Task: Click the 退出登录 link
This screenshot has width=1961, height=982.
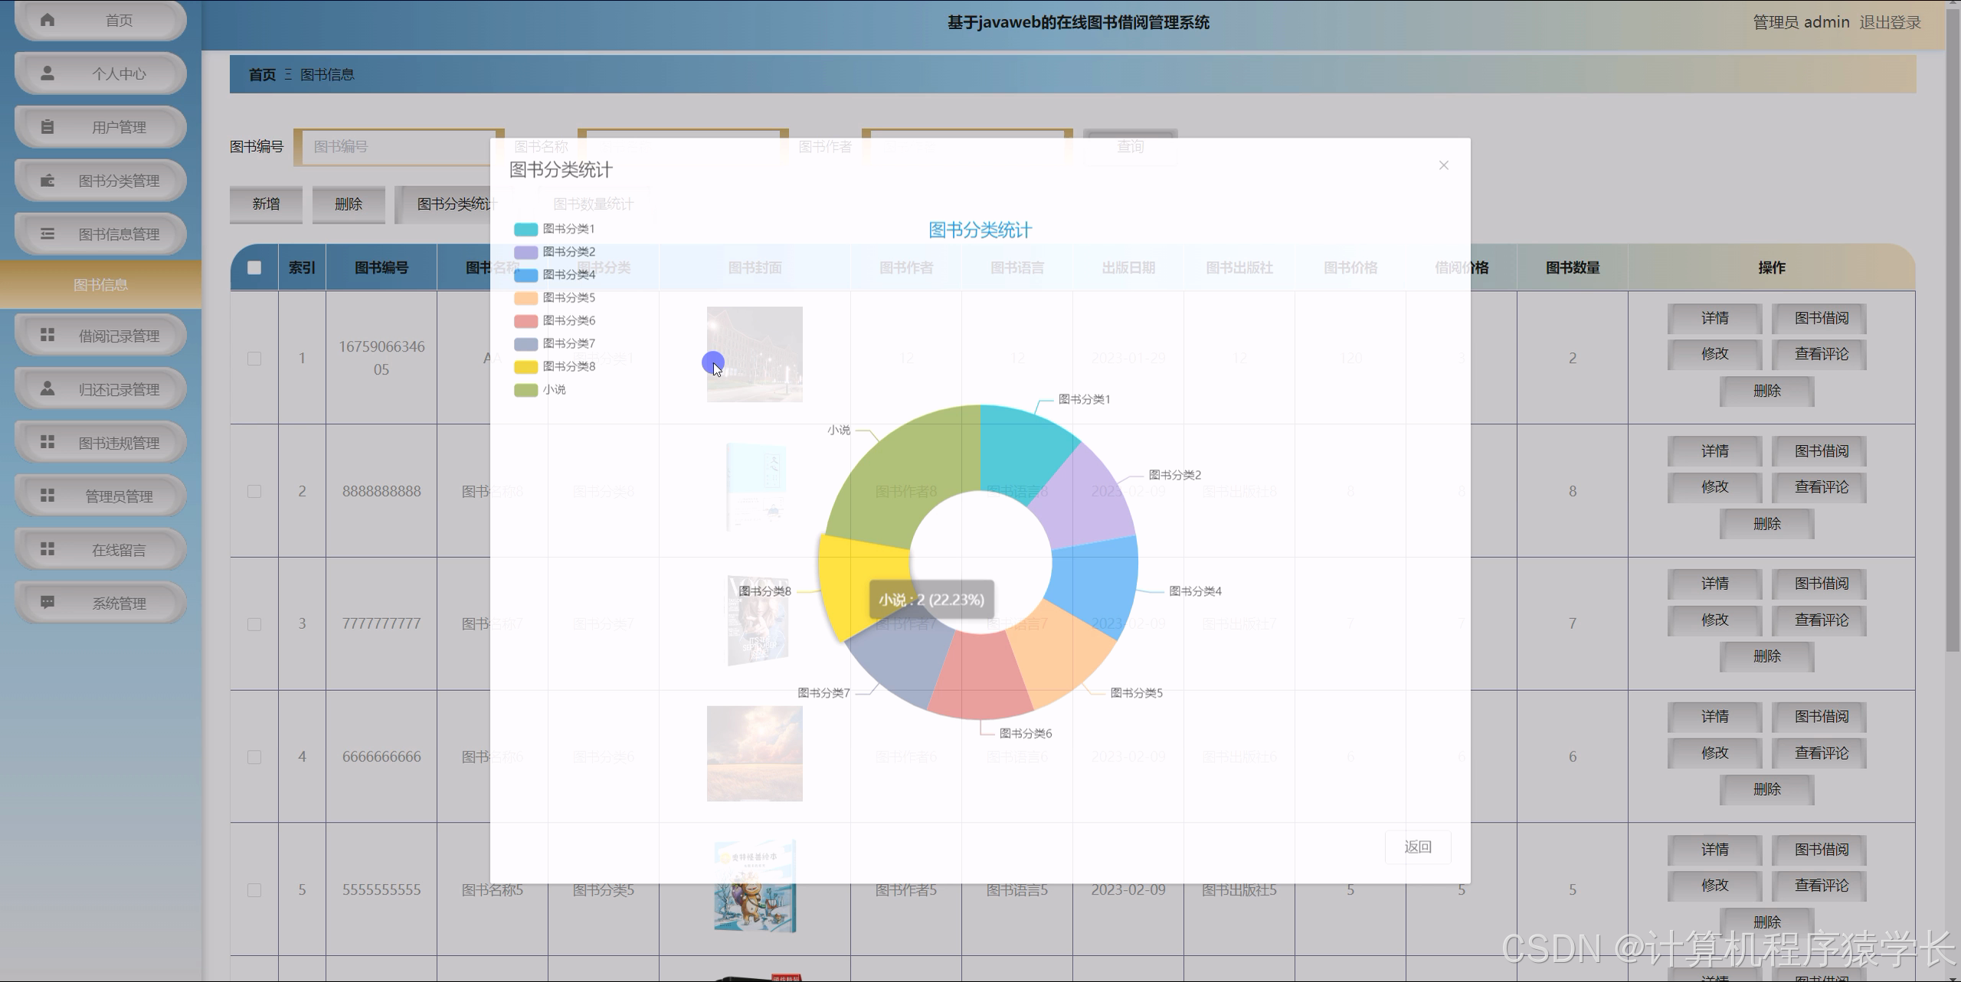Action: click(x=1890, y=22)
